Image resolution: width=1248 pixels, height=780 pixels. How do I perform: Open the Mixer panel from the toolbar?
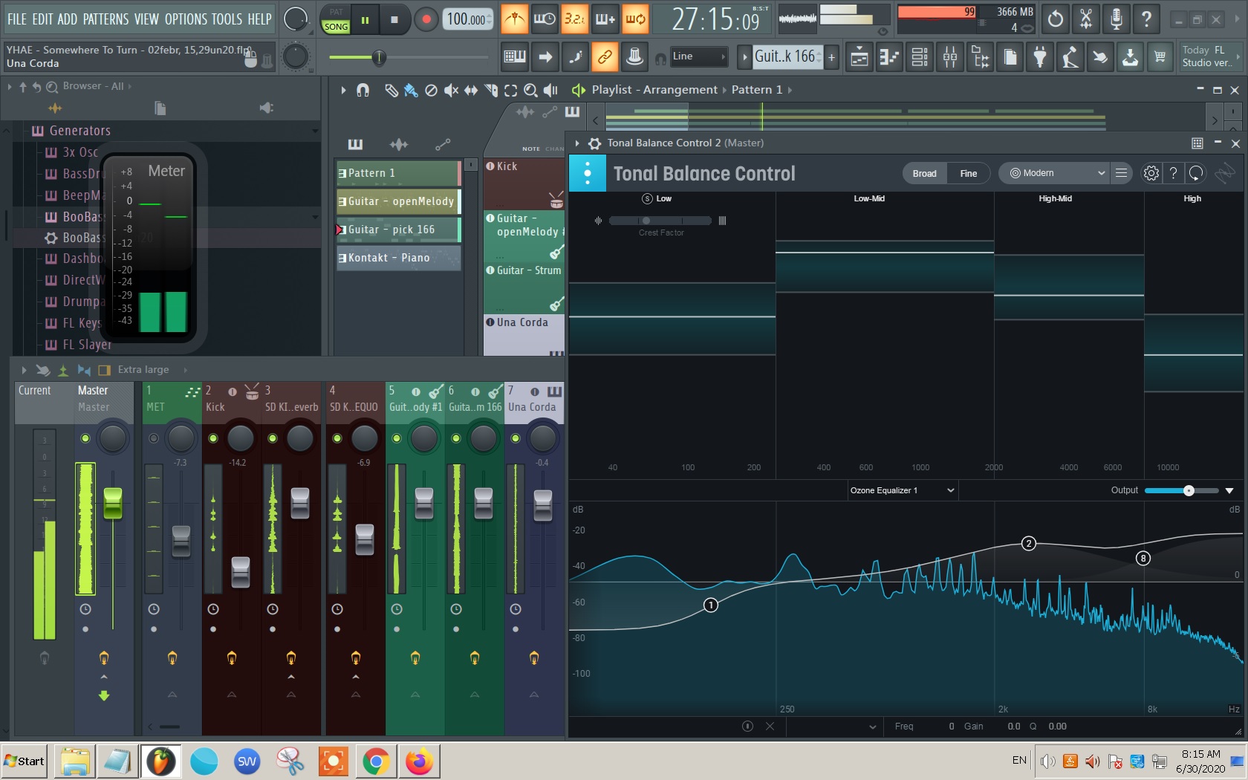949,56
